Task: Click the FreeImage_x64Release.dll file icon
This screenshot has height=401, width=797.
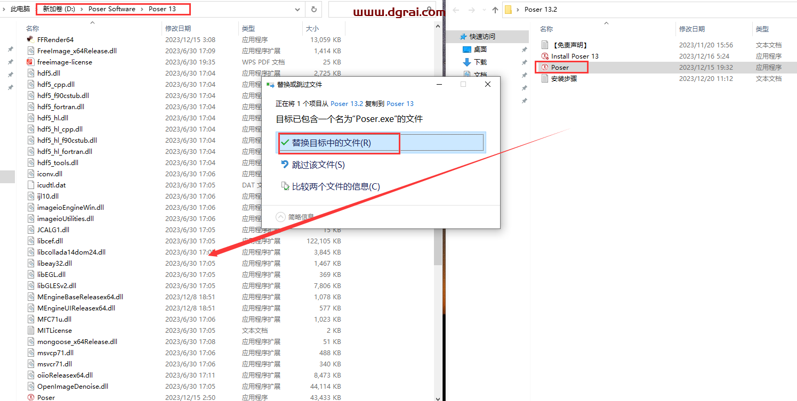Action: pyautogui.click(x=30, y=51)
